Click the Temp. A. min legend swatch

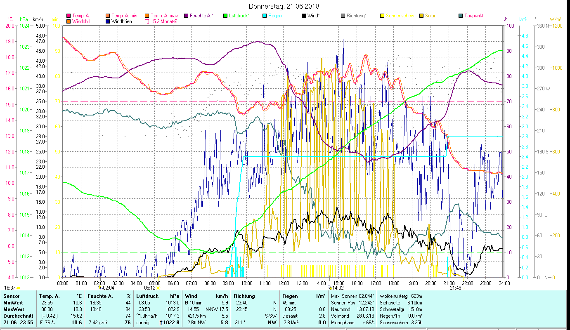108,16
